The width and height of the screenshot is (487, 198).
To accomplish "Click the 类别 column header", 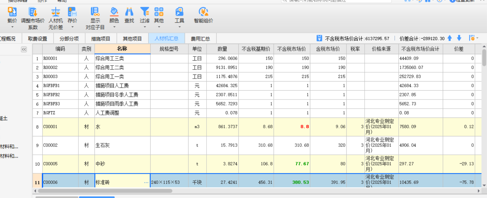I will (86, 49).
